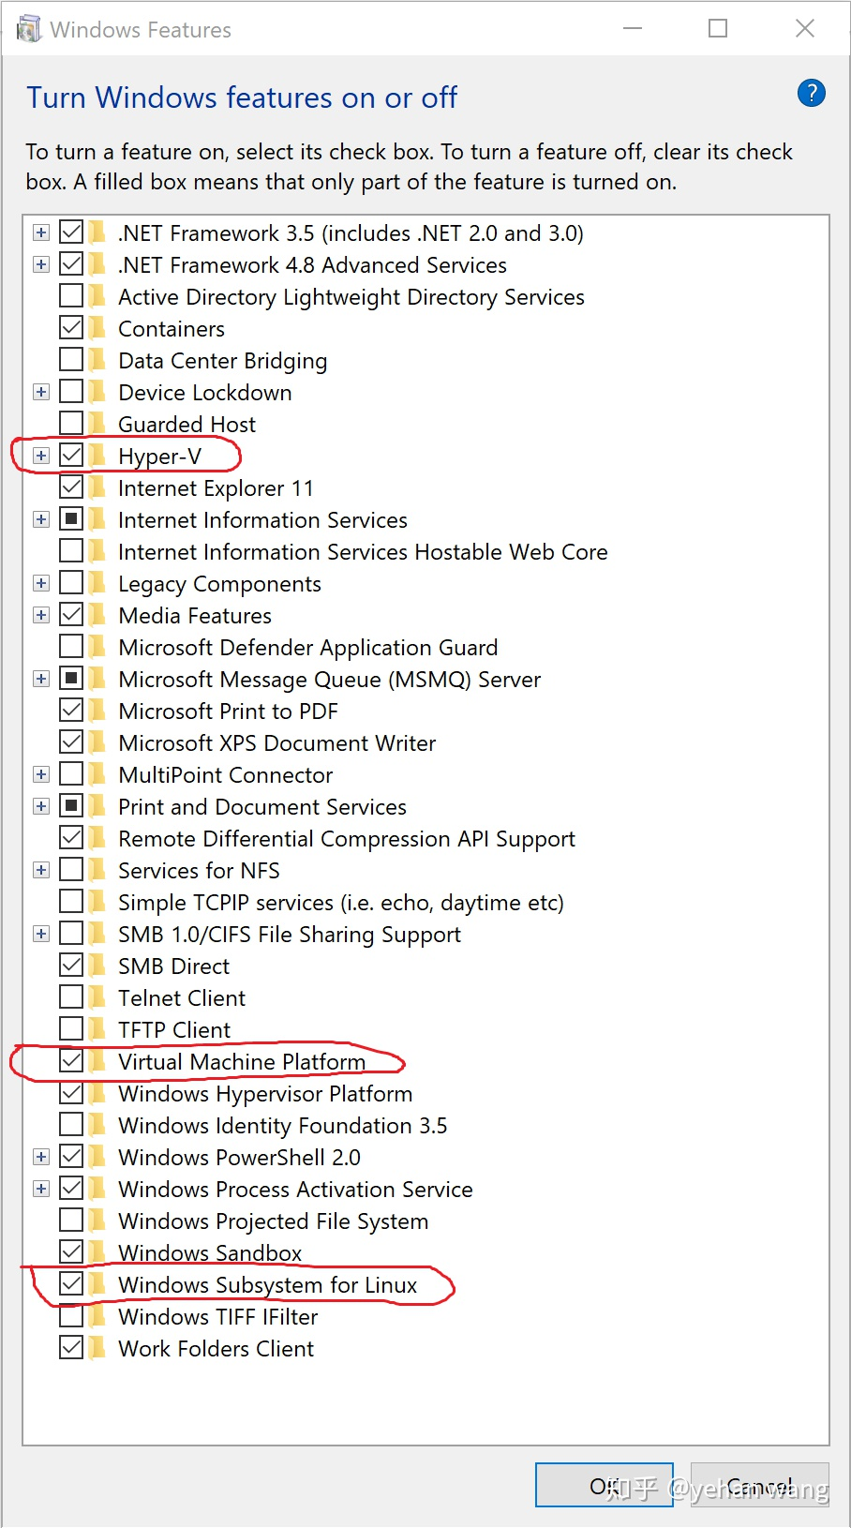This screenshot has width=851, height=1528.
Task: Expand Internet Information Services node
Action: [41, 519]
